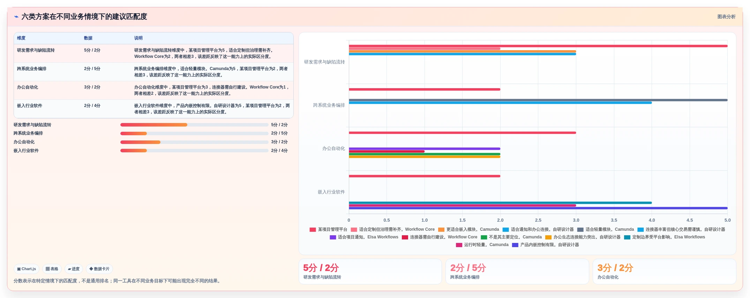Click the 办公自动化 progress bar
Screen dimensions: 750x298
[194, 142]
